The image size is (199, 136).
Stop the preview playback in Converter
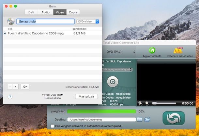click(x=147, y=103)
